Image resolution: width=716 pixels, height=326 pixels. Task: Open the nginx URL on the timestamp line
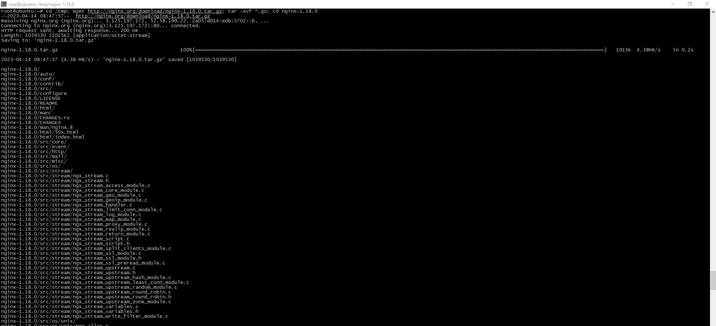click(x=143, y=16)
